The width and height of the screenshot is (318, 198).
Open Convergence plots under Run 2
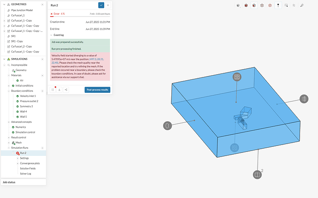pyautogui.click(x=30, y=163)
